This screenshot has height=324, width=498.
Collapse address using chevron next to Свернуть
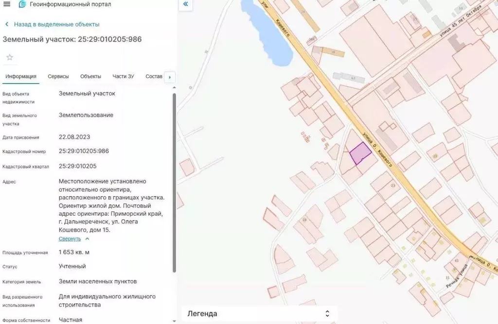point(87,239)
